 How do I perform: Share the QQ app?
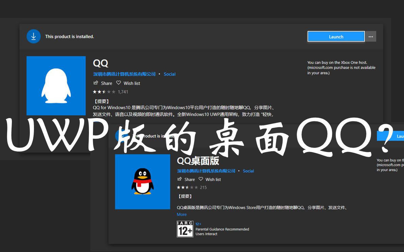[x=103, y=83]
